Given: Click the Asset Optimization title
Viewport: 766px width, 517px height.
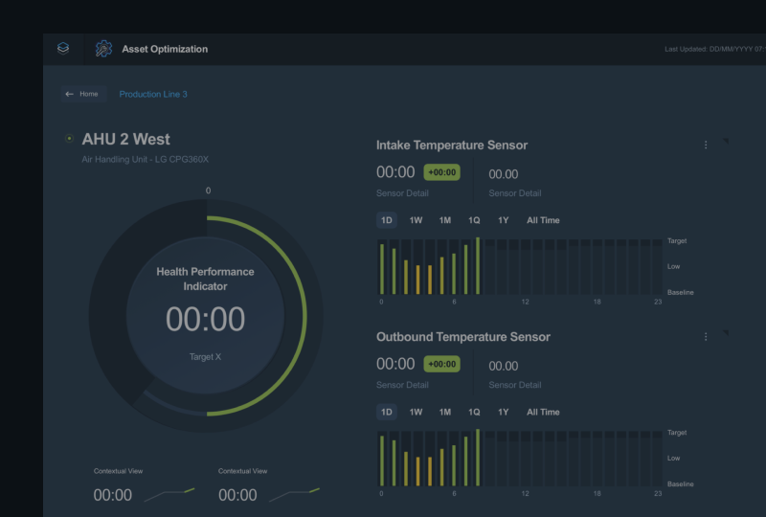Looking at the screenshot, I should click(165, 49).
